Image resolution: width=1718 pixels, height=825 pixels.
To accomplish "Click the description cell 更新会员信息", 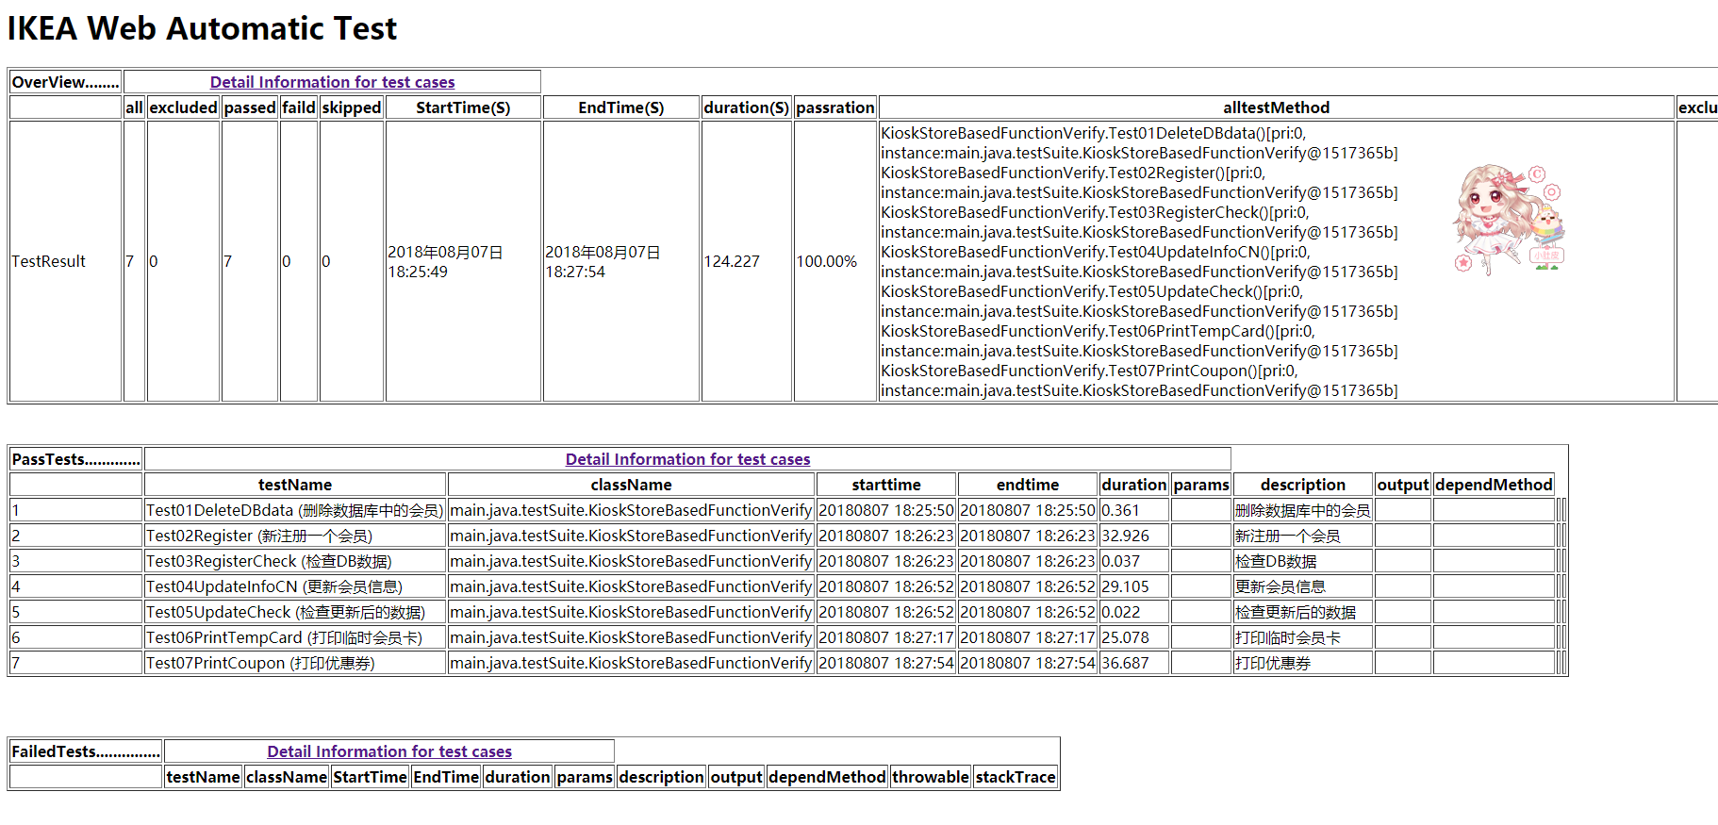I will [x=1302, y=586].
